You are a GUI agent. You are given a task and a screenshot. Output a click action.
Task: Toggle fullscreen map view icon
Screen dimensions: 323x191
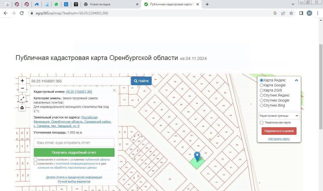[22, 99]
